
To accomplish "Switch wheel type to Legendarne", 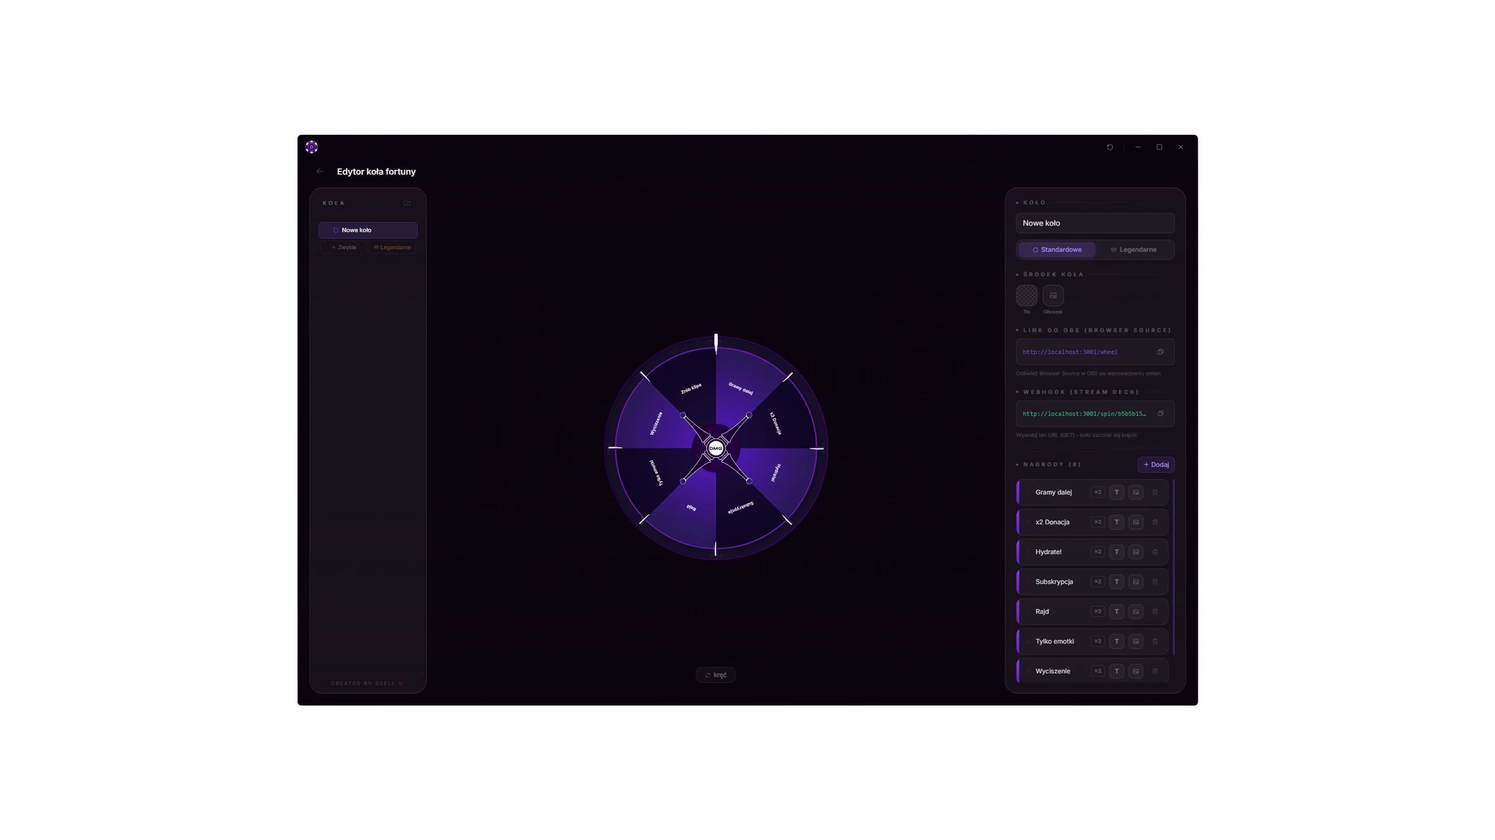I will point(1134,250).
